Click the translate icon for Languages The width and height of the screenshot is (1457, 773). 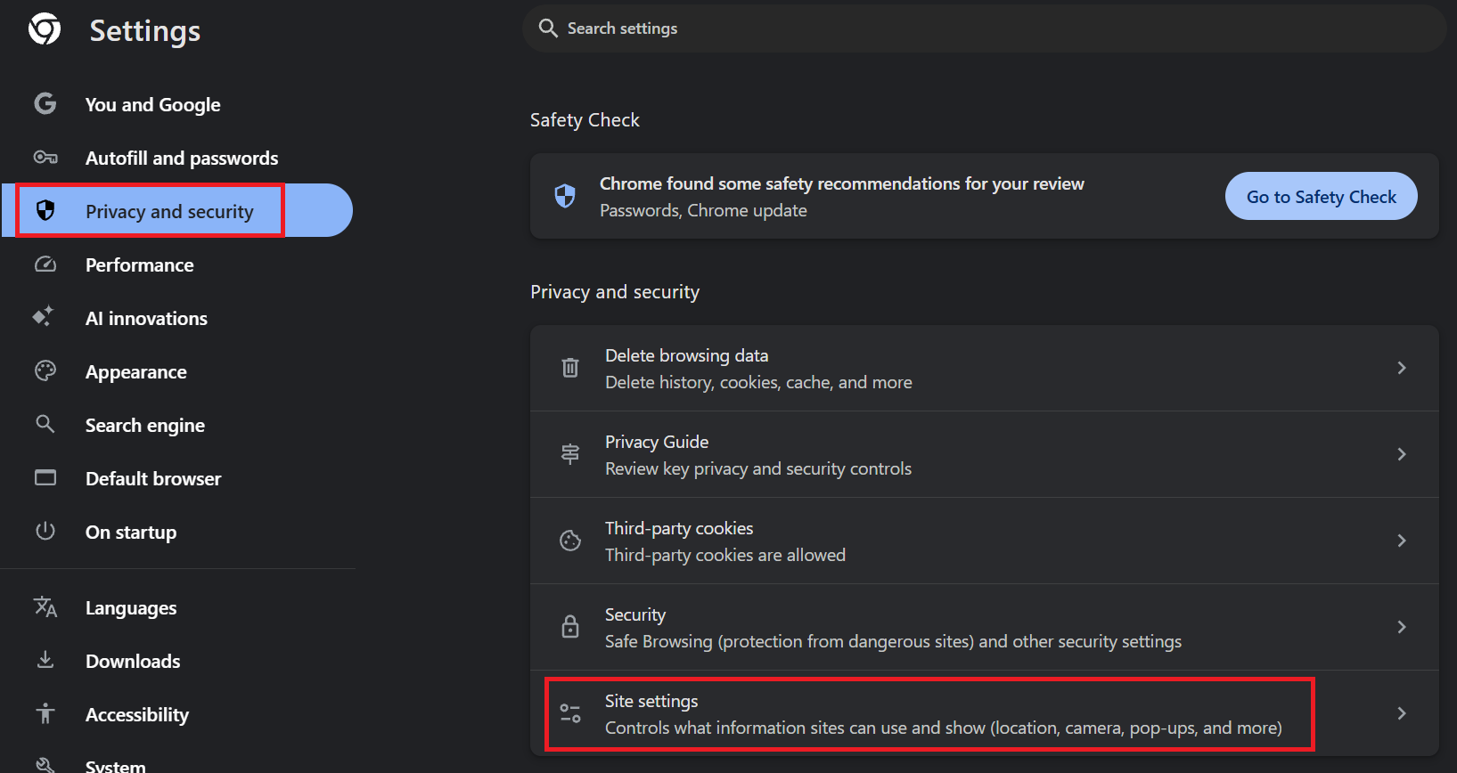point(45,607)
